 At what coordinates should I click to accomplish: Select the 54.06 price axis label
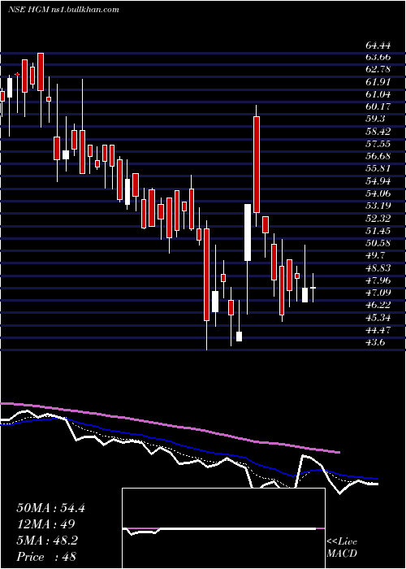pos(378,193)
